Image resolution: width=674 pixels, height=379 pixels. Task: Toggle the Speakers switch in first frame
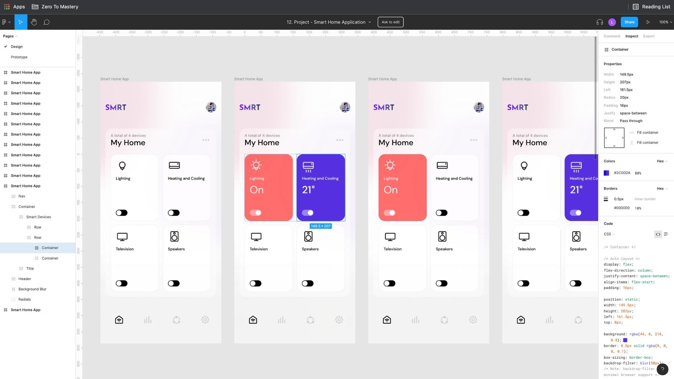pos(173,283)
